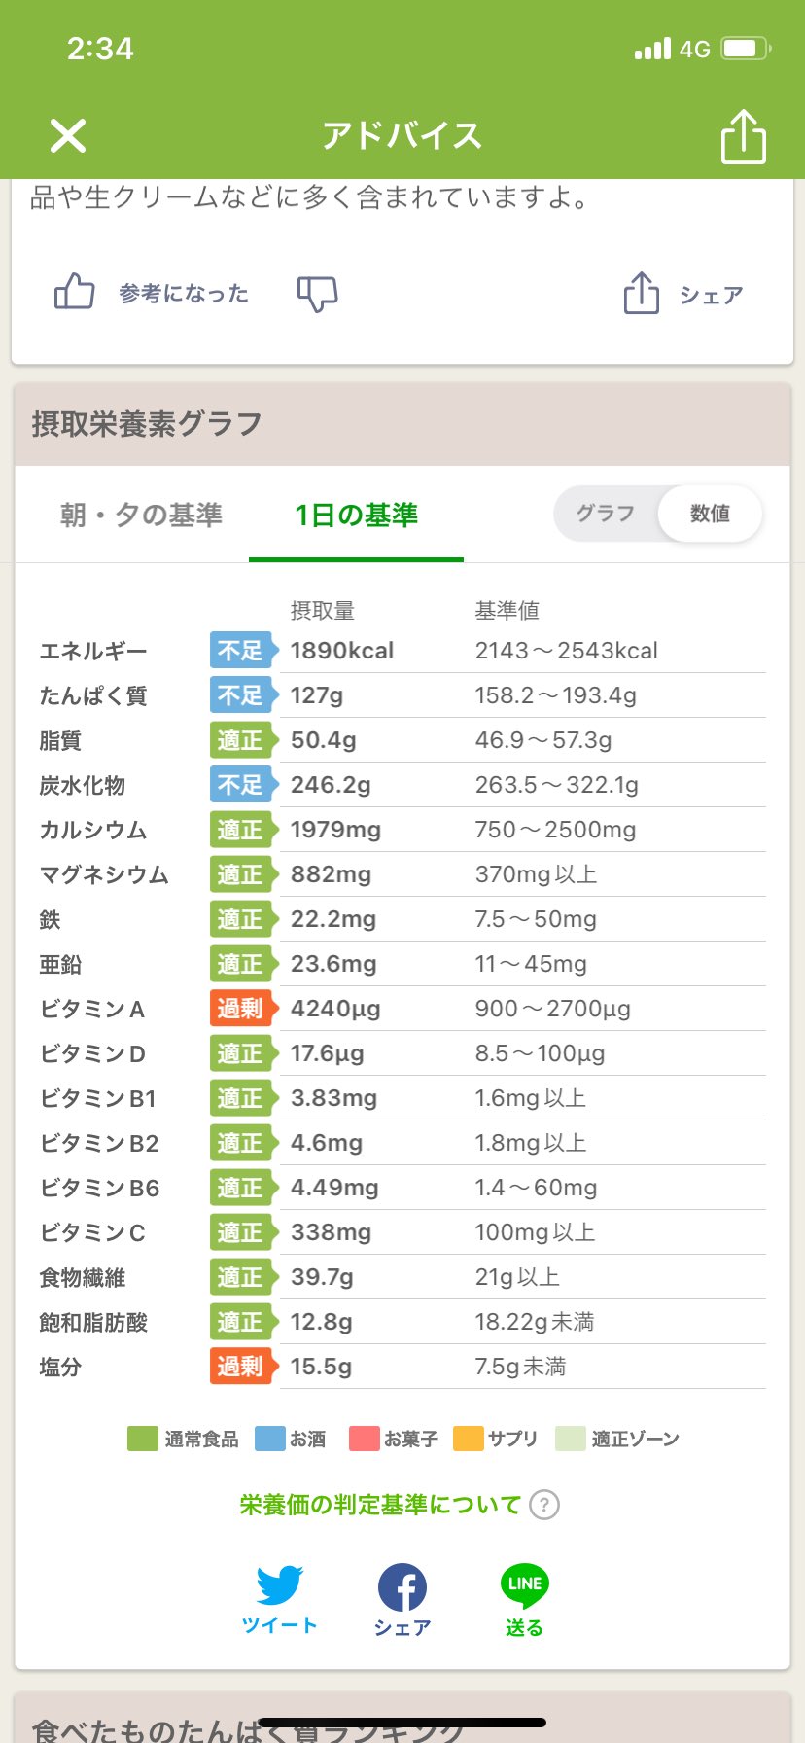The height and width of the screenshot is (1743, 805).
Task: Select the 数値 view toggle
Action: click(x=710, y=514)
